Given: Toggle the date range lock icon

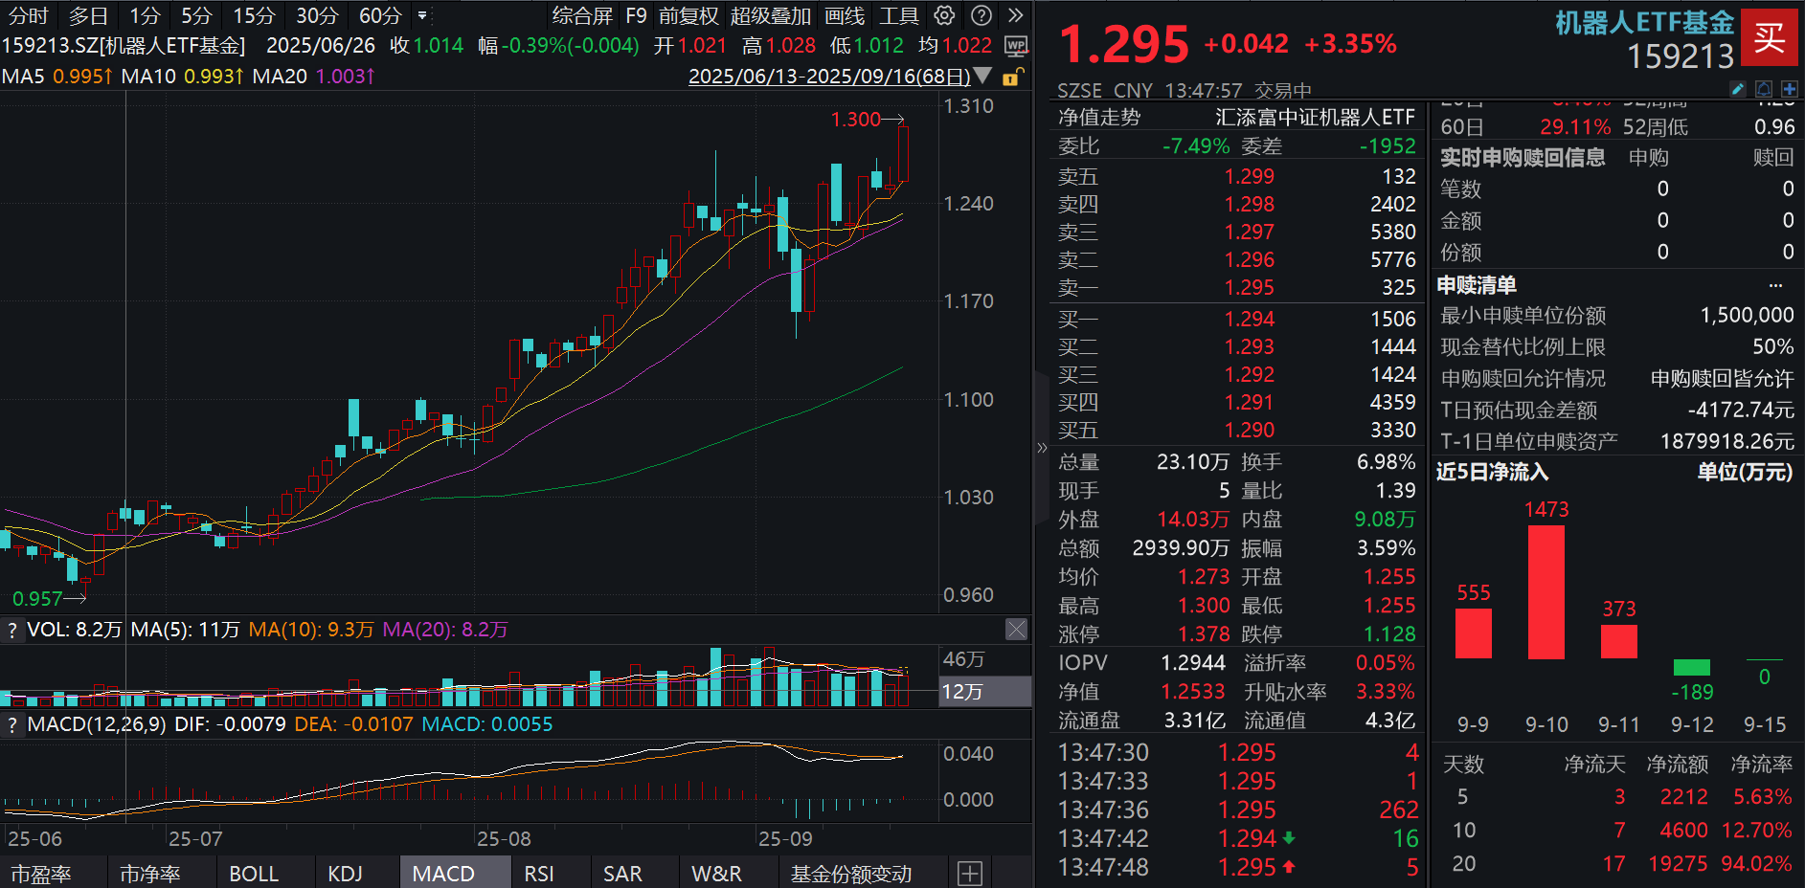Looking at the screenshot, I should click(x=1012, y=77).
